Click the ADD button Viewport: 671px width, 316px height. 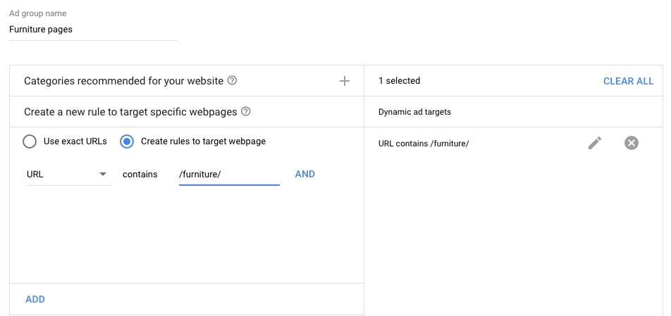coord(35,299)
